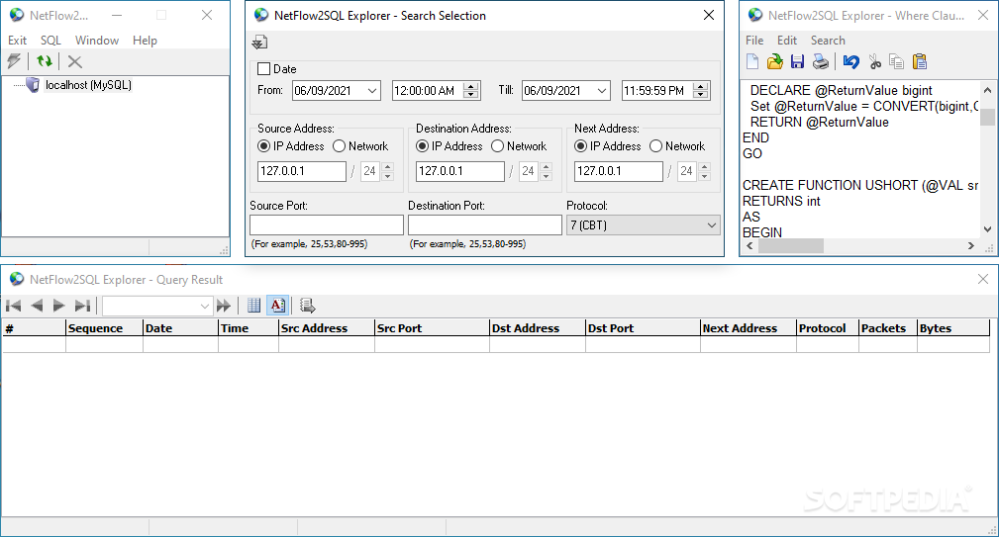Click the Source Address IP input field

(x=301, y=171)
